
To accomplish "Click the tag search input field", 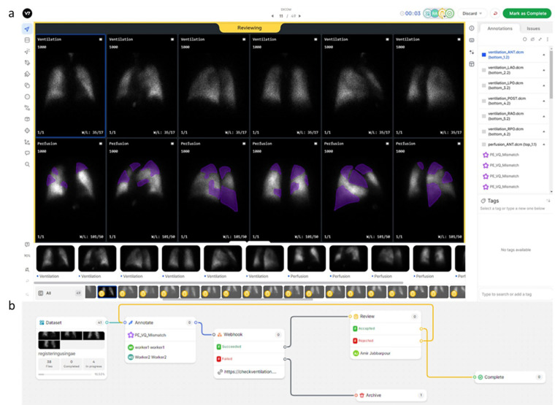I will tap(511, 293).
